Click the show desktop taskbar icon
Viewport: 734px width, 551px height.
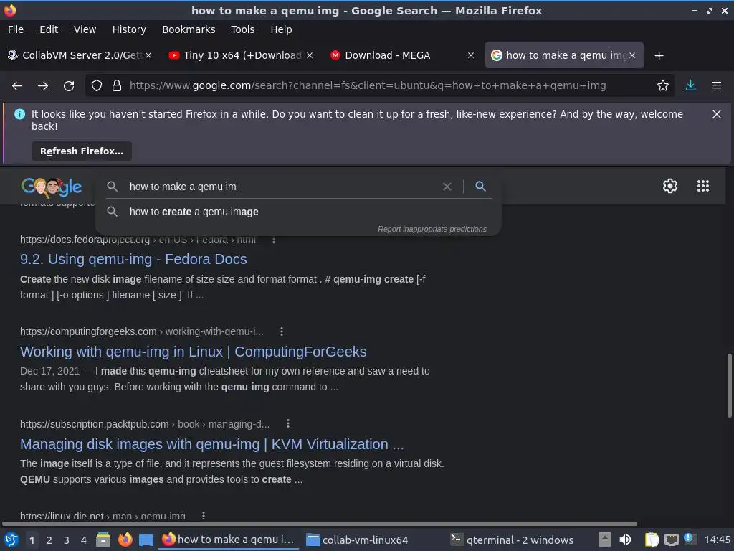coord(146,540)
